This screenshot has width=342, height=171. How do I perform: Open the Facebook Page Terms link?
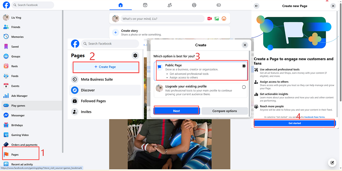(314, 117)
